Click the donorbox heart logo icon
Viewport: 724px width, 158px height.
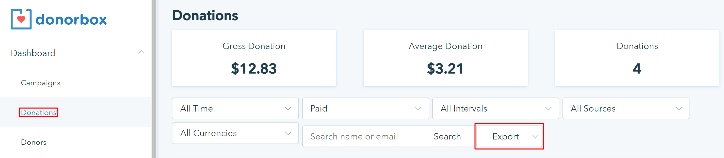click(x=21, y=19)
